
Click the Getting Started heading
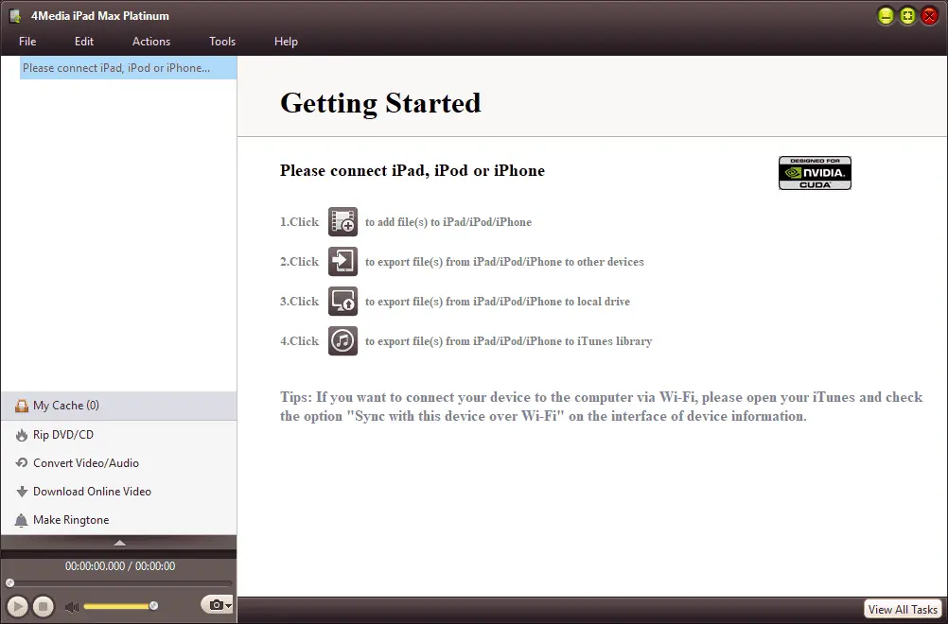pos(380,103)
